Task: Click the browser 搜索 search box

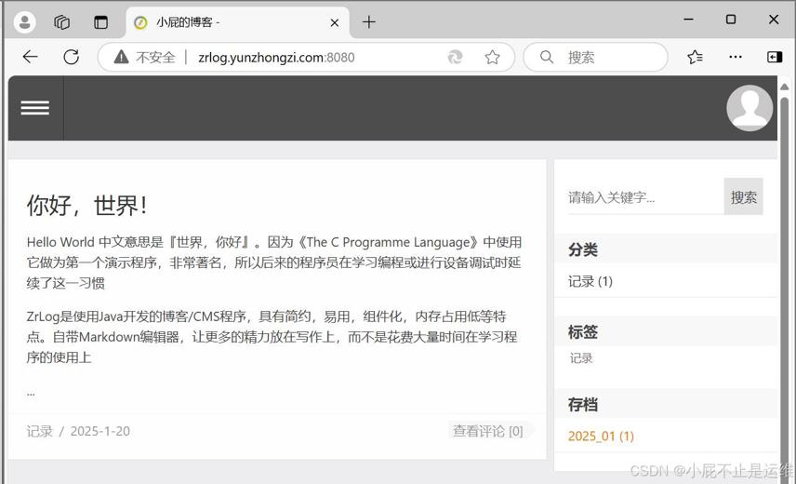Action: pos(595,57)
